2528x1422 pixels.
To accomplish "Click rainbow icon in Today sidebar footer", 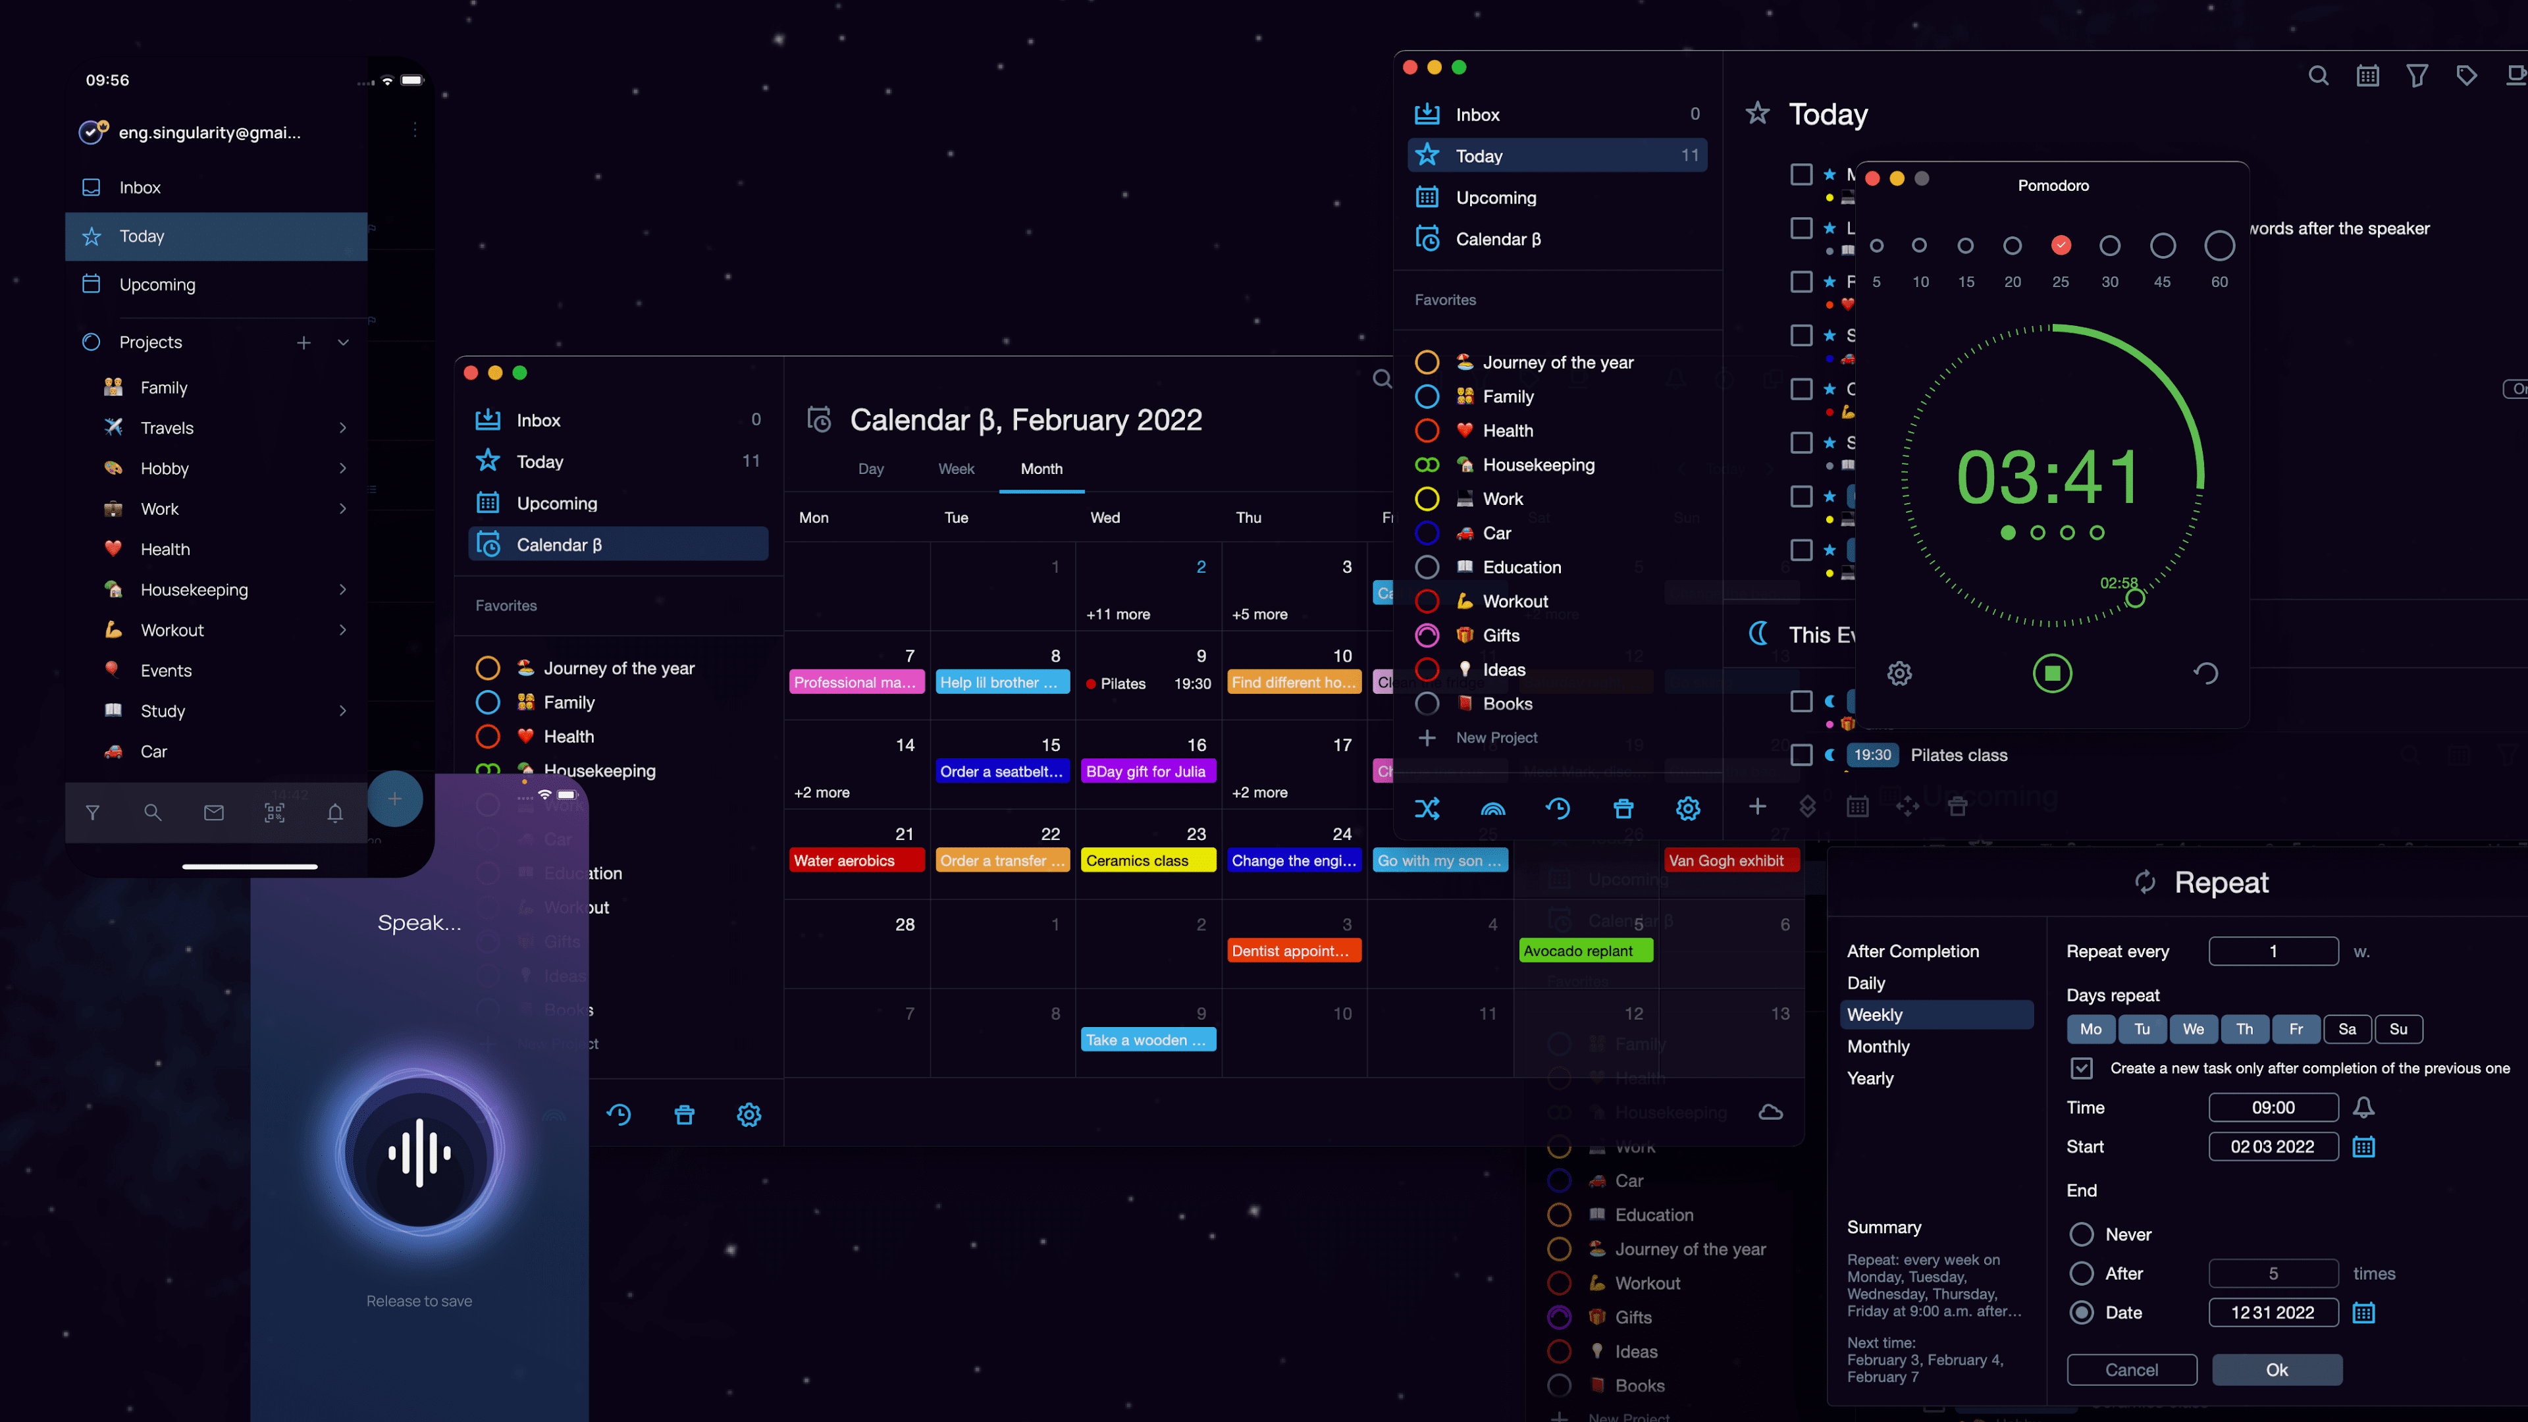I will (1492, 808).
